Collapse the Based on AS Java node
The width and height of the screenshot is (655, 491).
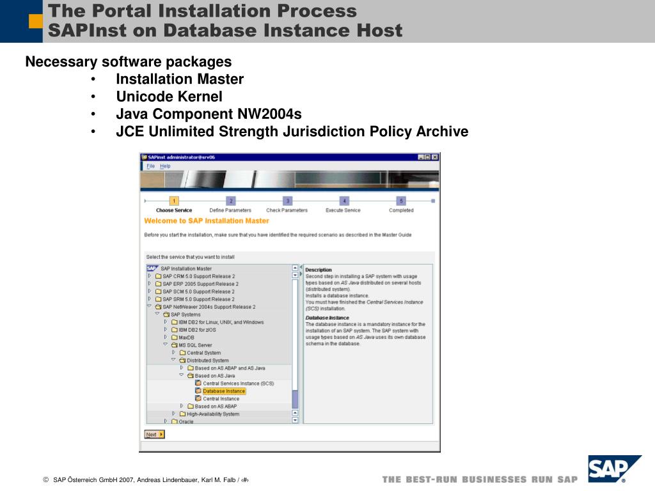(181, 375)
